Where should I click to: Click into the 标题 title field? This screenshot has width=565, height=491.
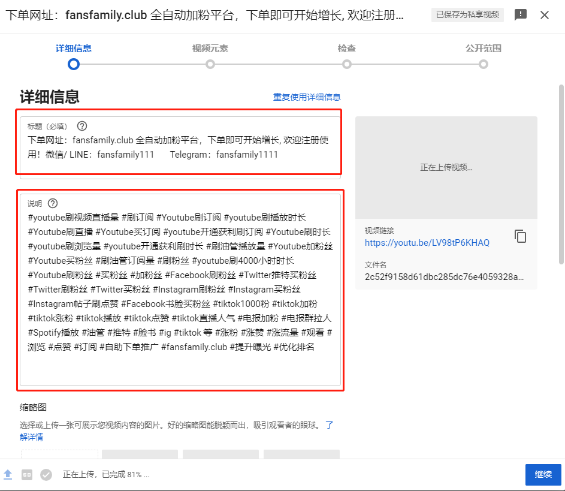pos(180,147)
